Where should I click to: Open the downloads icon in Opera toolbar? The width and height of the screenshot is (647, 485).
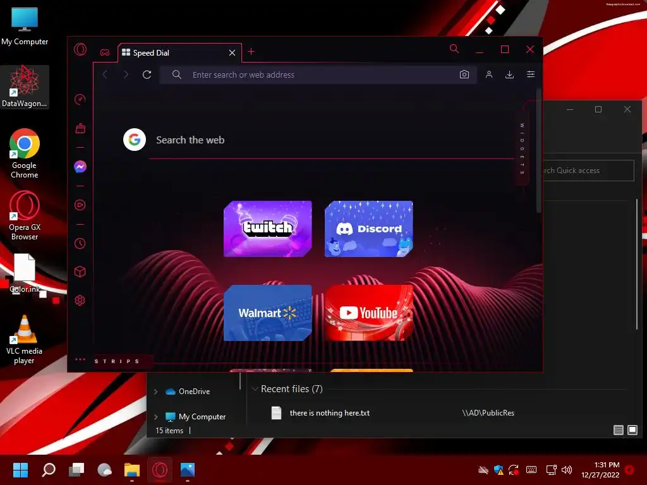tap(510, 75)
